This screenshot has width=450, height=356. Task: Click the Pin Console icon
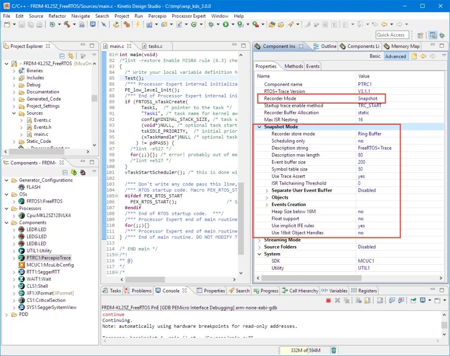click(x=413, y=300)
